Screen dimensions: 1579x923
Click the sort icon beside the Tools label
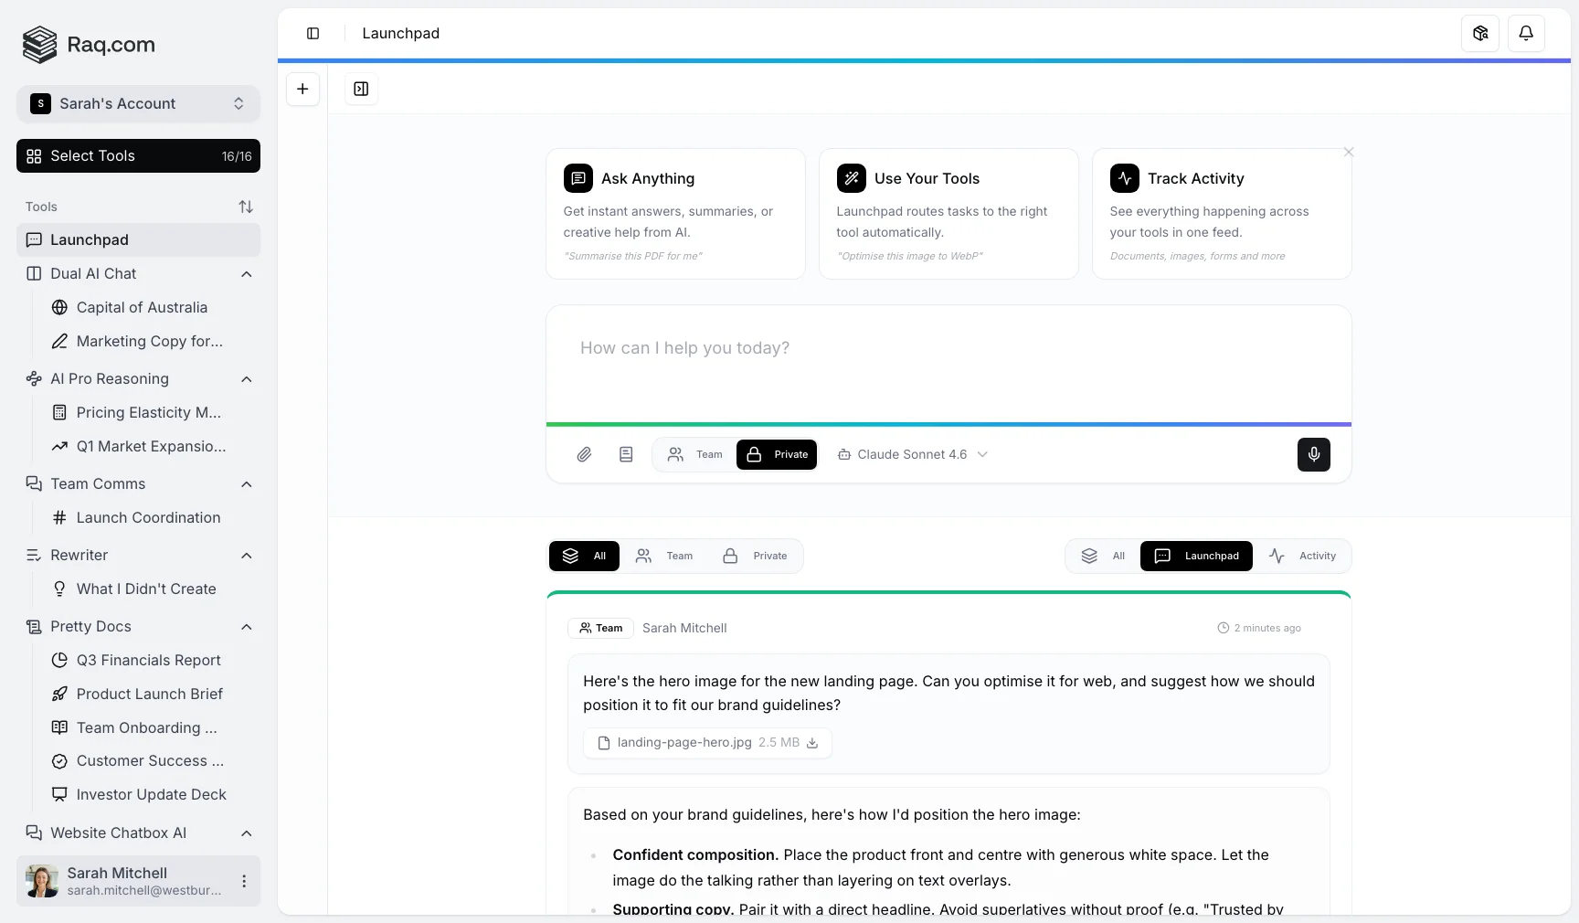point(245,207)
